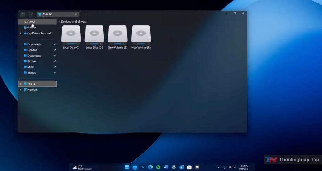Click the pin icon next to Pictures
Screen dimensions: 322x171
tap(55, 61)
